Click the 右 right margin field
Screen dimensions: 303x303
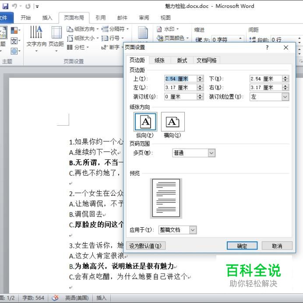coord(266,87)
